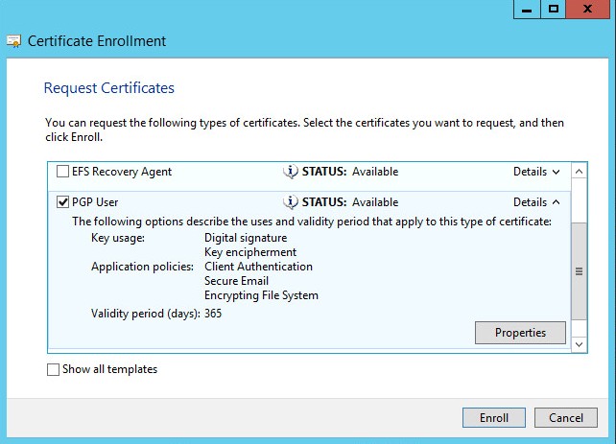Click the Encrypting File System text

click(x=261, y=295)
